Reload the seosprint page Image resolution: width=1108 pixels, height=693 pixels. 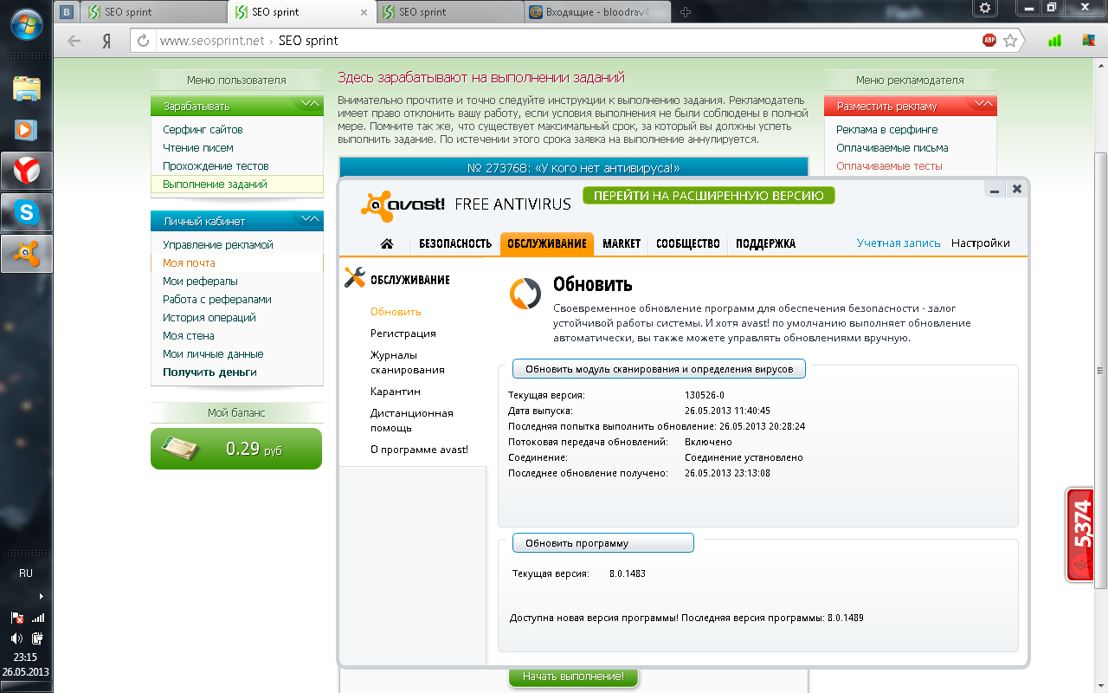click(144, 41)
